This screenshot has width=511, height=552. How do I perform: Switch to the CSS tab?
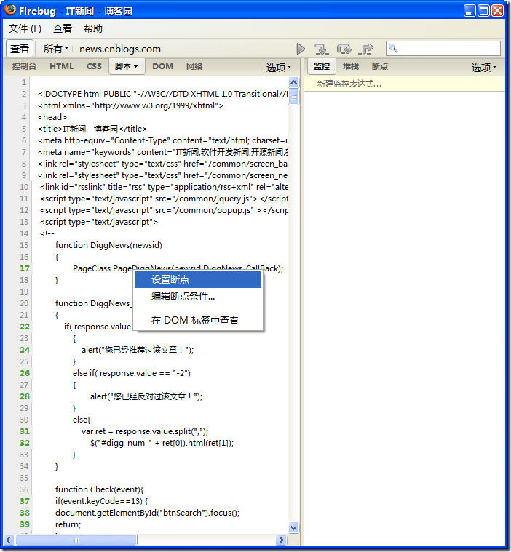(x=94, y=66)
